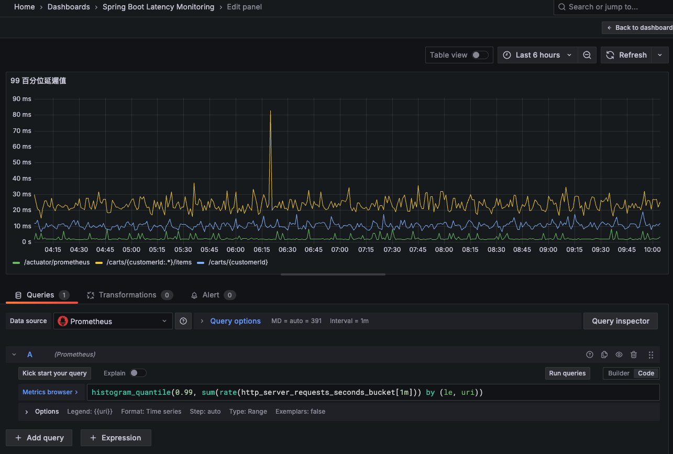Open the Prometheus data source dropdown
This screenshot has width=673, height=454.
coord(113,321)
